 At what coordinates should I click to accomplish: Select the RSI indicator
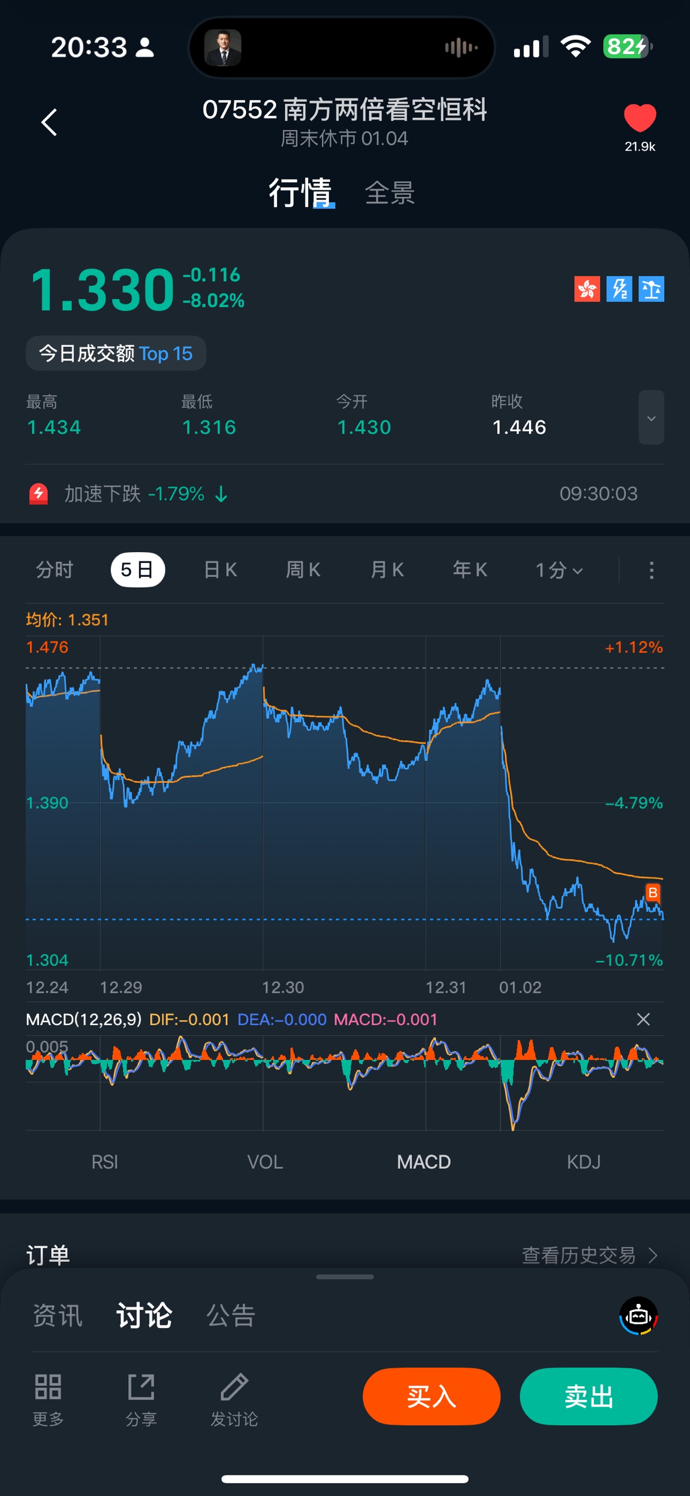105,1161
